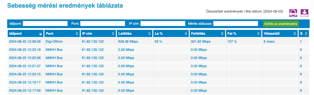Sort by IP cím column arrows
This screenshot has width=314, height=95.
pyautogui.click(x=113, y=34)
